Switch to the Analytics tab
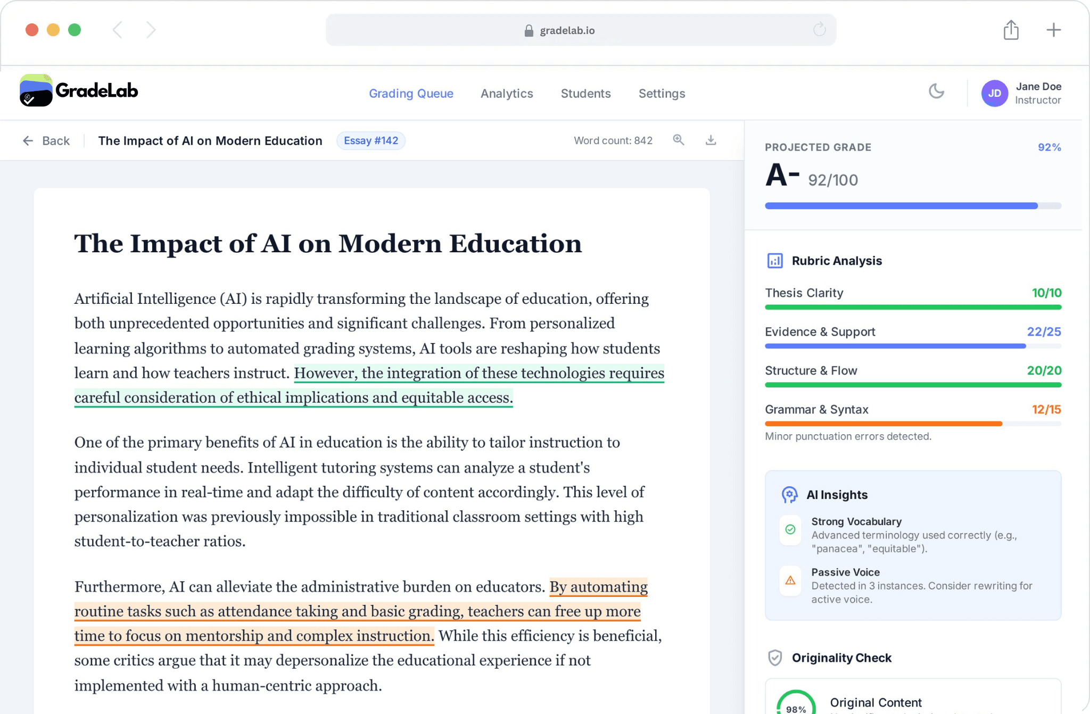This screenshot has width=1090, height=714. click(x=507, y=94)
